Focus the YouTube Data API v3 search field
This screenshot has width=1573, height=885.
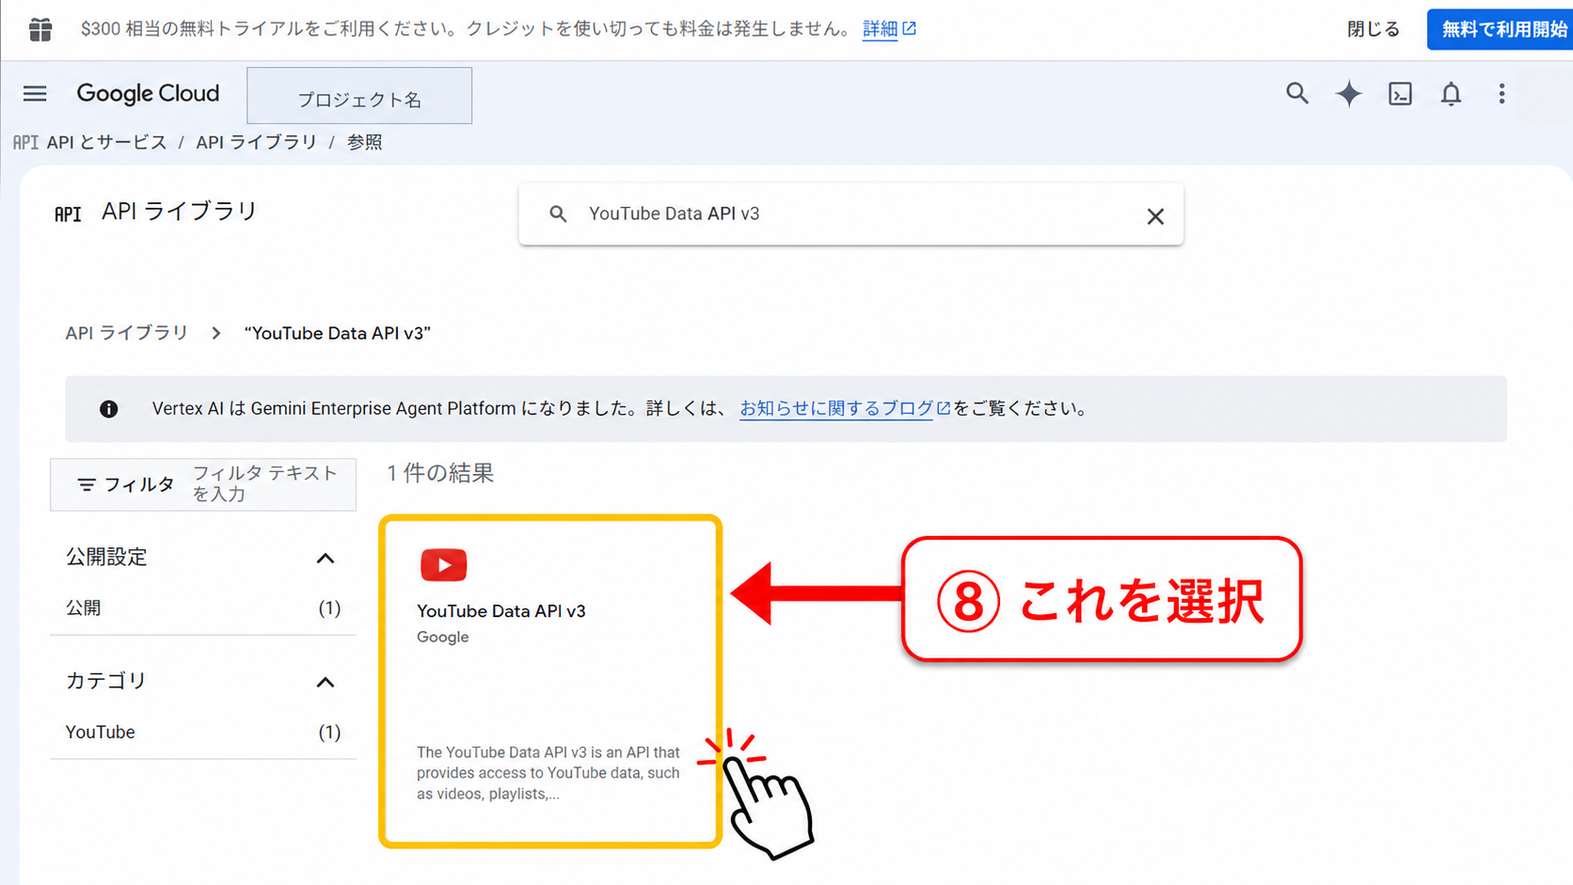(x=851, y=214)
